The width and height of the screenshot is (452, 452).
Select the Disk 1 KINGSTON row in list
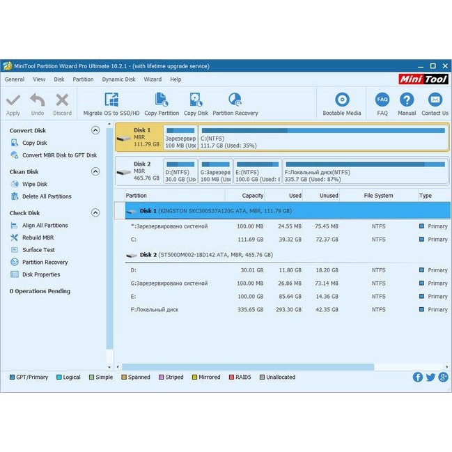coord(288,211)
